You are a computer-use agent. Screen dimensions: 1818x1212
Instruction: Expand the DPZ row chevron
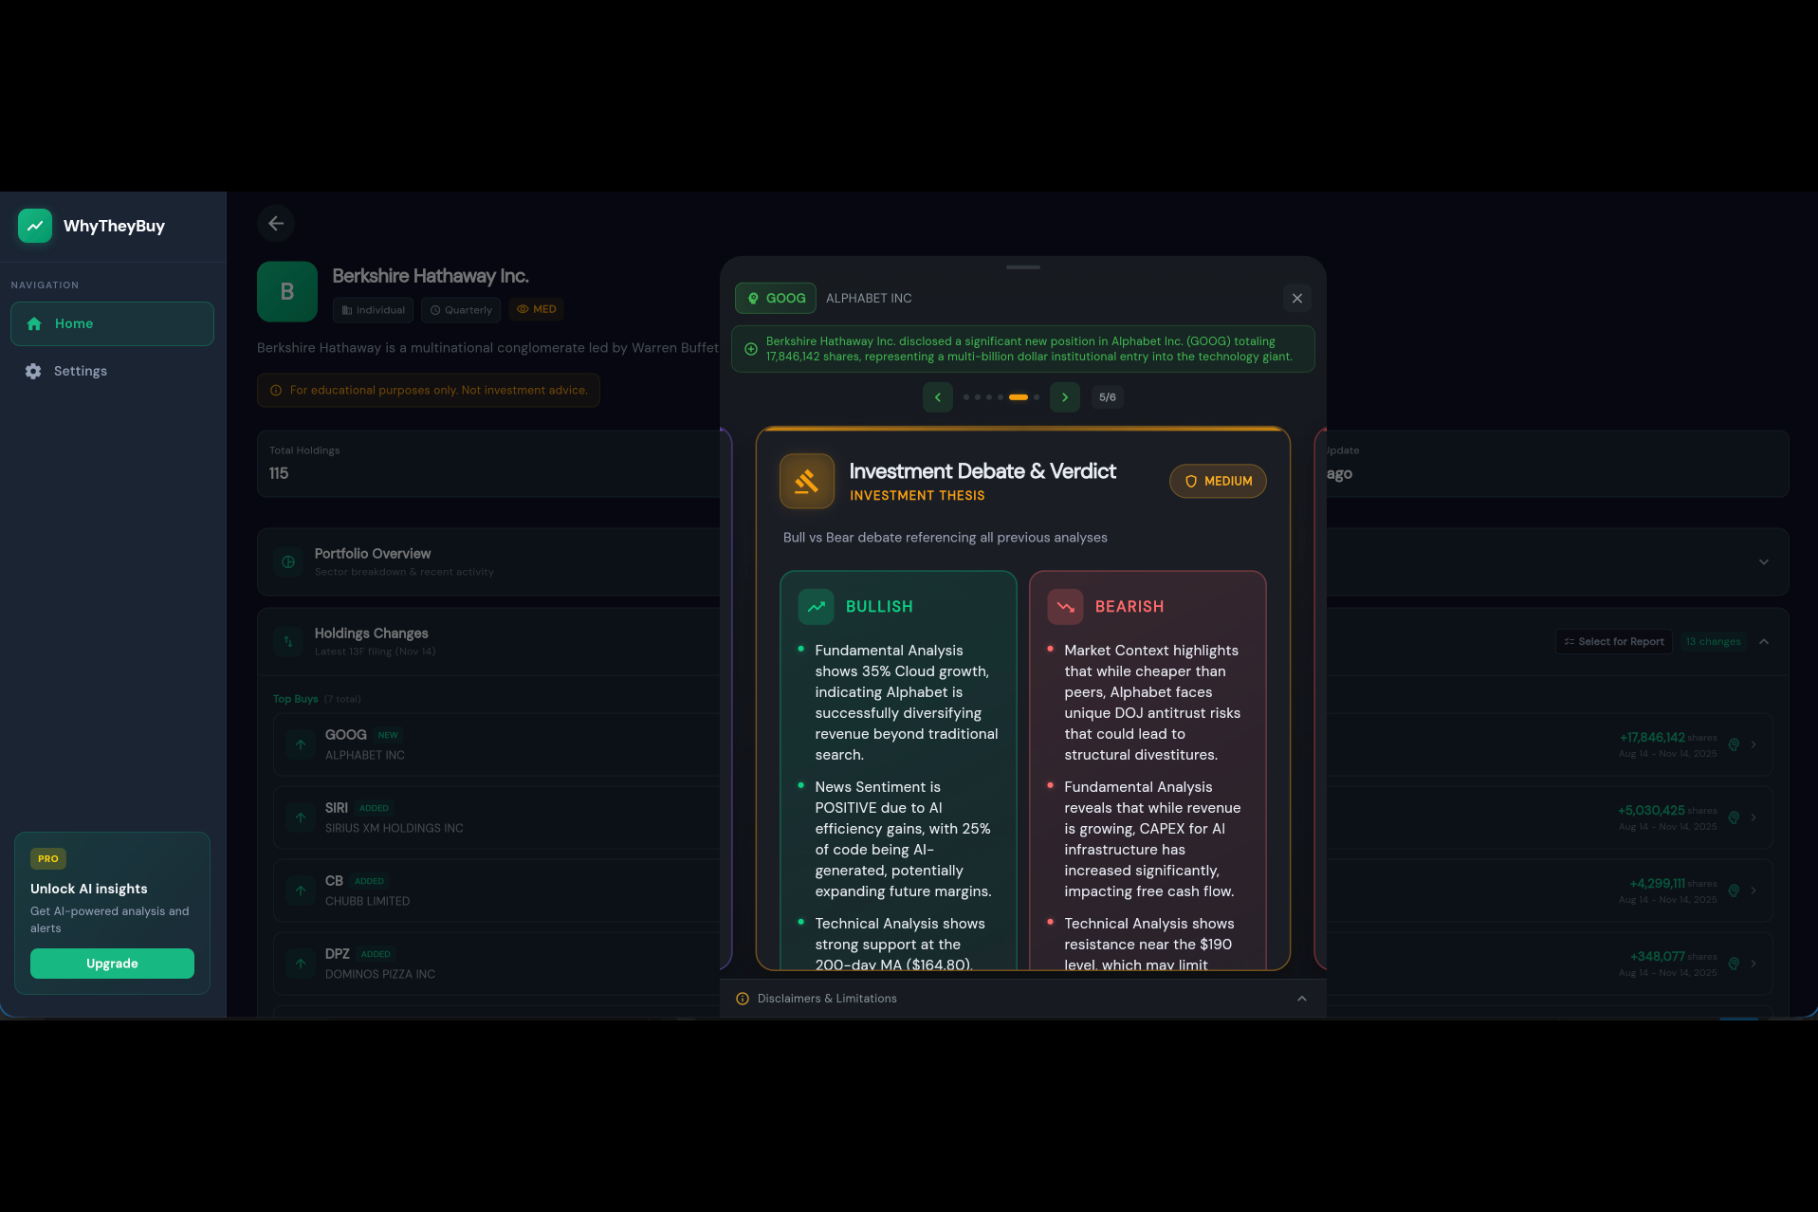click(x=1754, y=964)
